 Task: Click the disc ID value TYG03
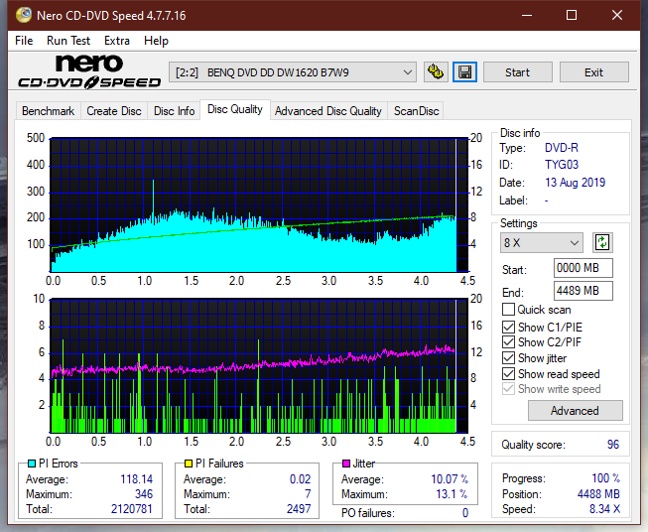562,165
